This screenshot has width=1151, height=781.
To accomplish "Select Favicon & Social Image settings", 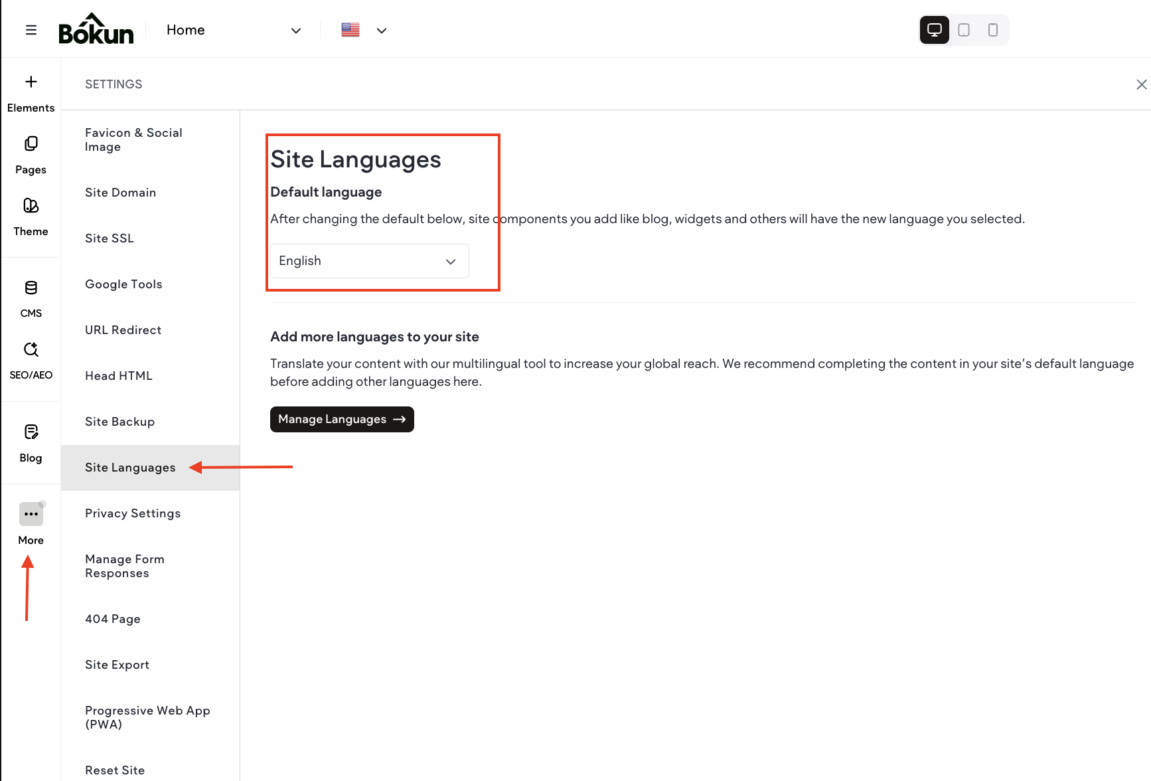I will pyautogui.click(x=151, y=140).
